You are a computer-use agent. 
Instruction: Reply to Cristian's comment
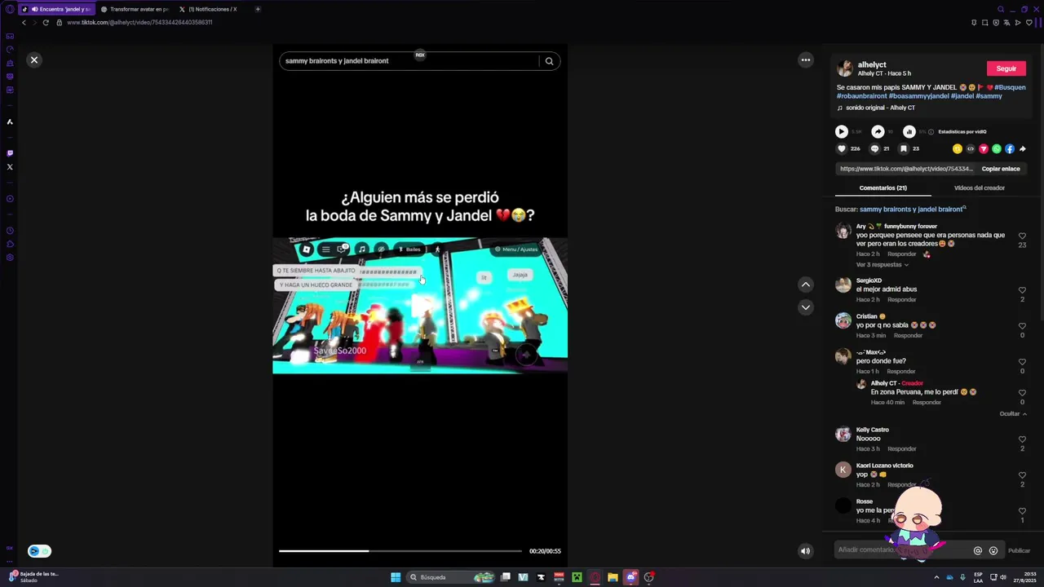908,336
